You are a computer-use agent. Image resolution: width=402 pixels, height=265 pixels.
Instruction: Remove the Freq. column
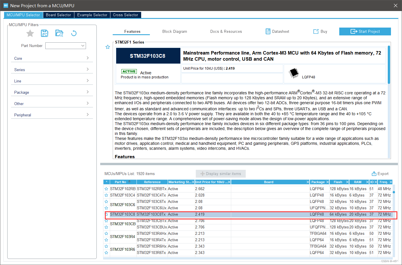[391, 182]
